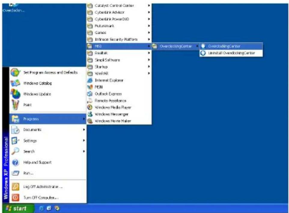This screenshot has height=213, width=289.
Task: Choose Turn Off Computer
Action: [48, 197]
